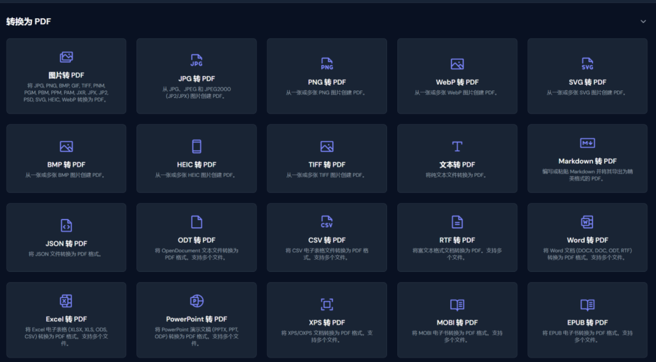This screenshot has height=362, width=656.
Task: Collapse the 转换为 PDF section chevron
Action: tap(643, 21)
